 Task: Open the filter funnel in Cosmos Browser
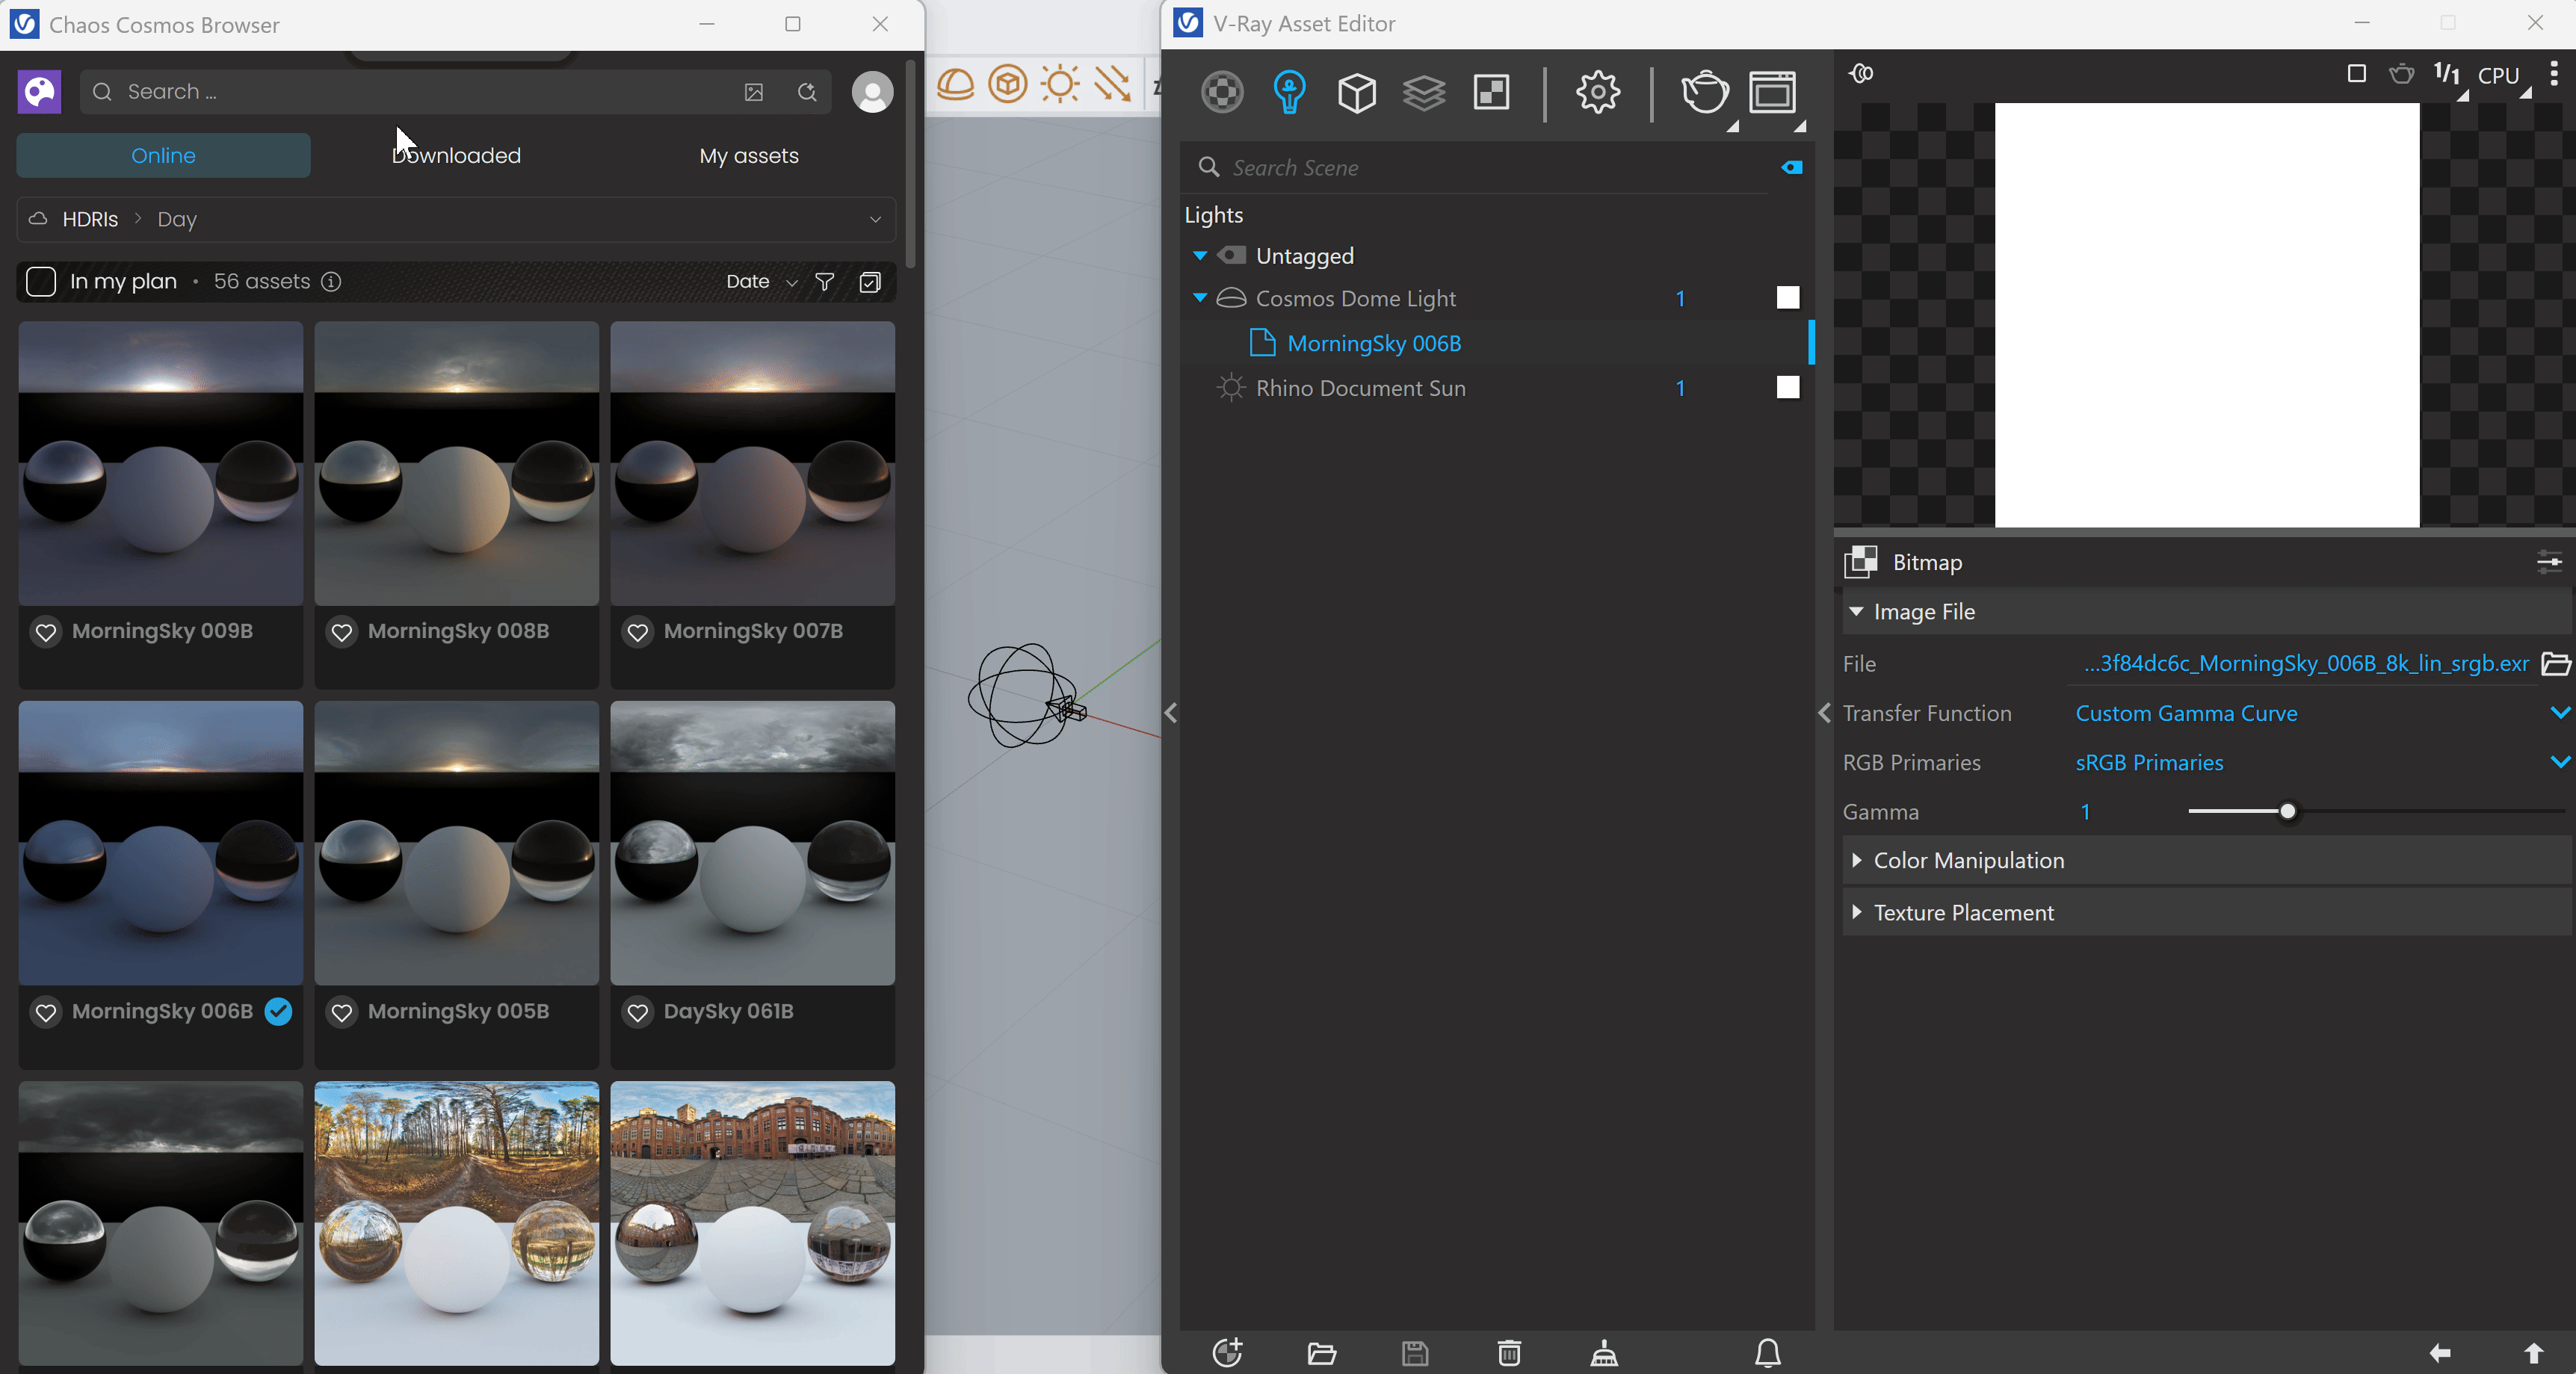click(824, 282)
